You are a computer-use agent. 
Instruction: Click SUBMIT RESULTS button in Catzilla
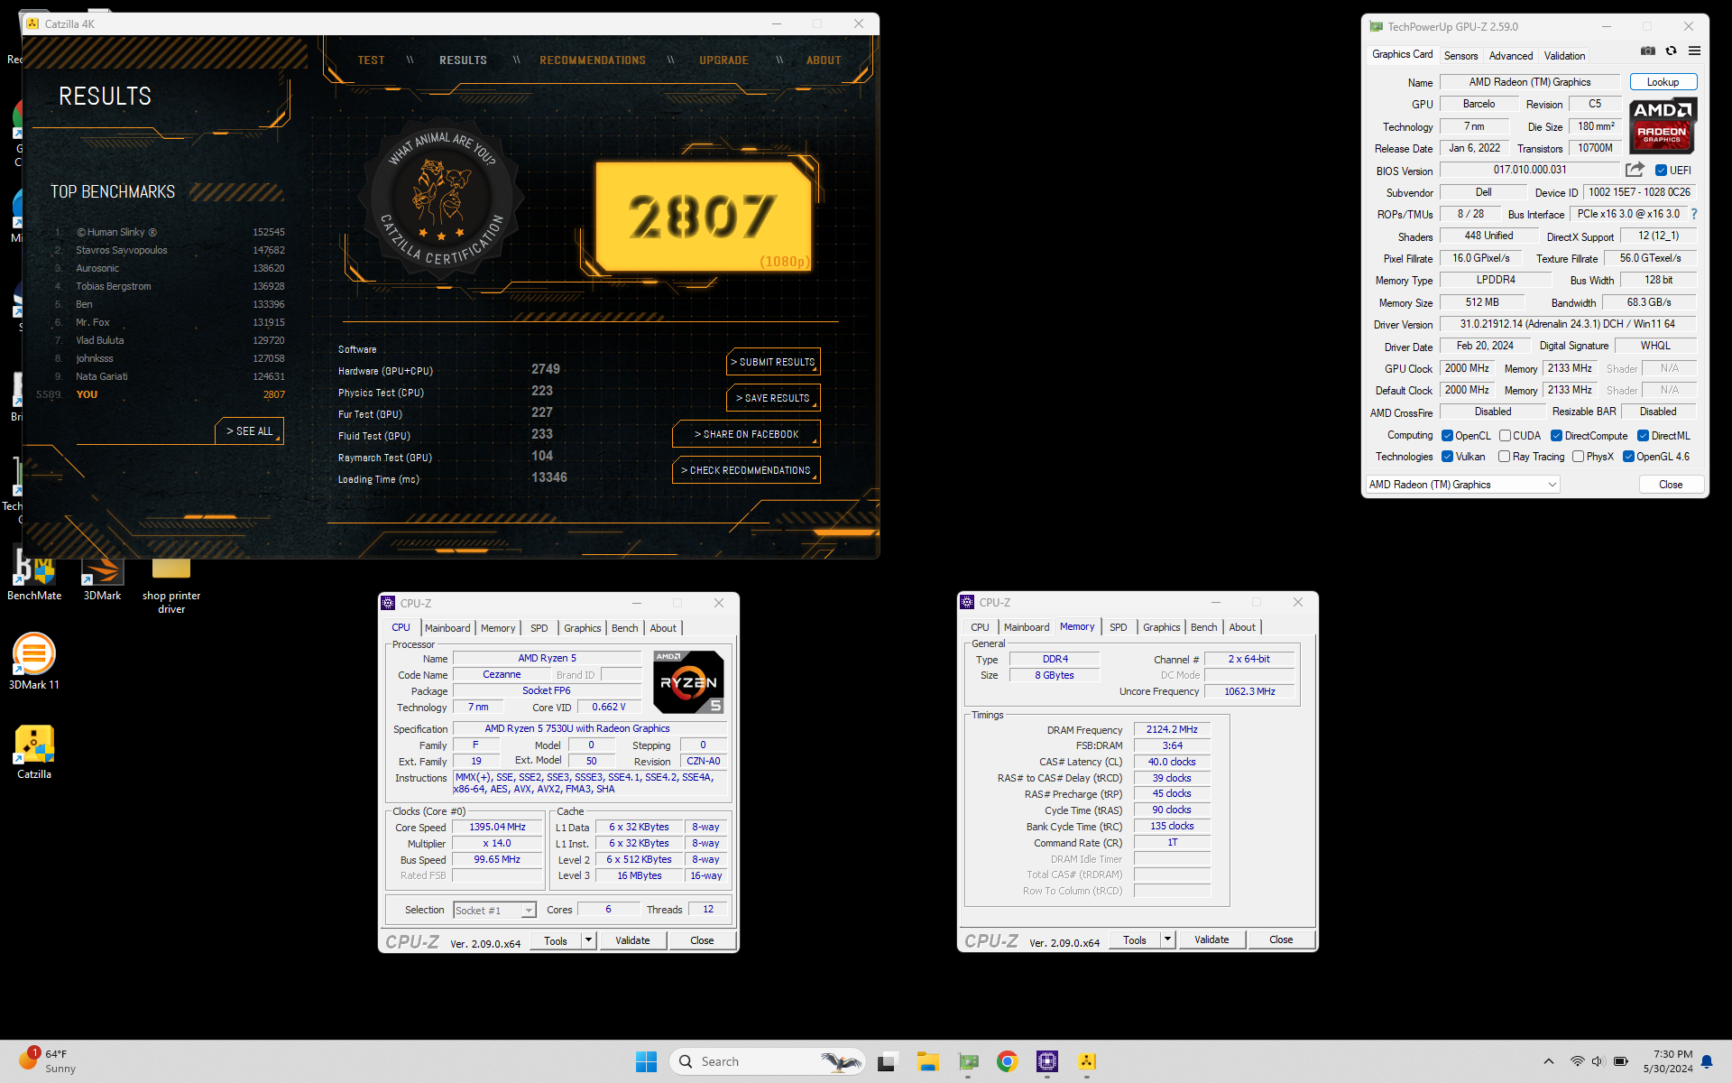click(773, 362)
